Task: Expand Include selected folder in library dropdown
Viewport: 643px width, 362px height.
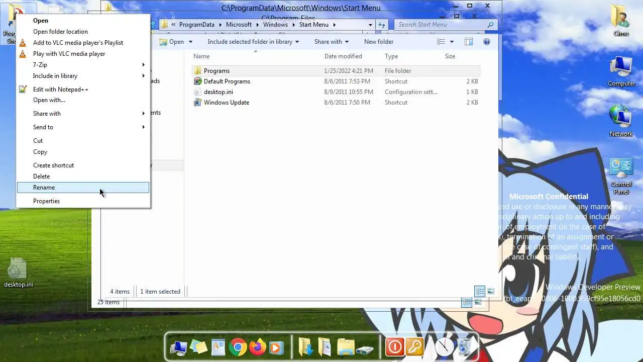Action: pos(297,42)
